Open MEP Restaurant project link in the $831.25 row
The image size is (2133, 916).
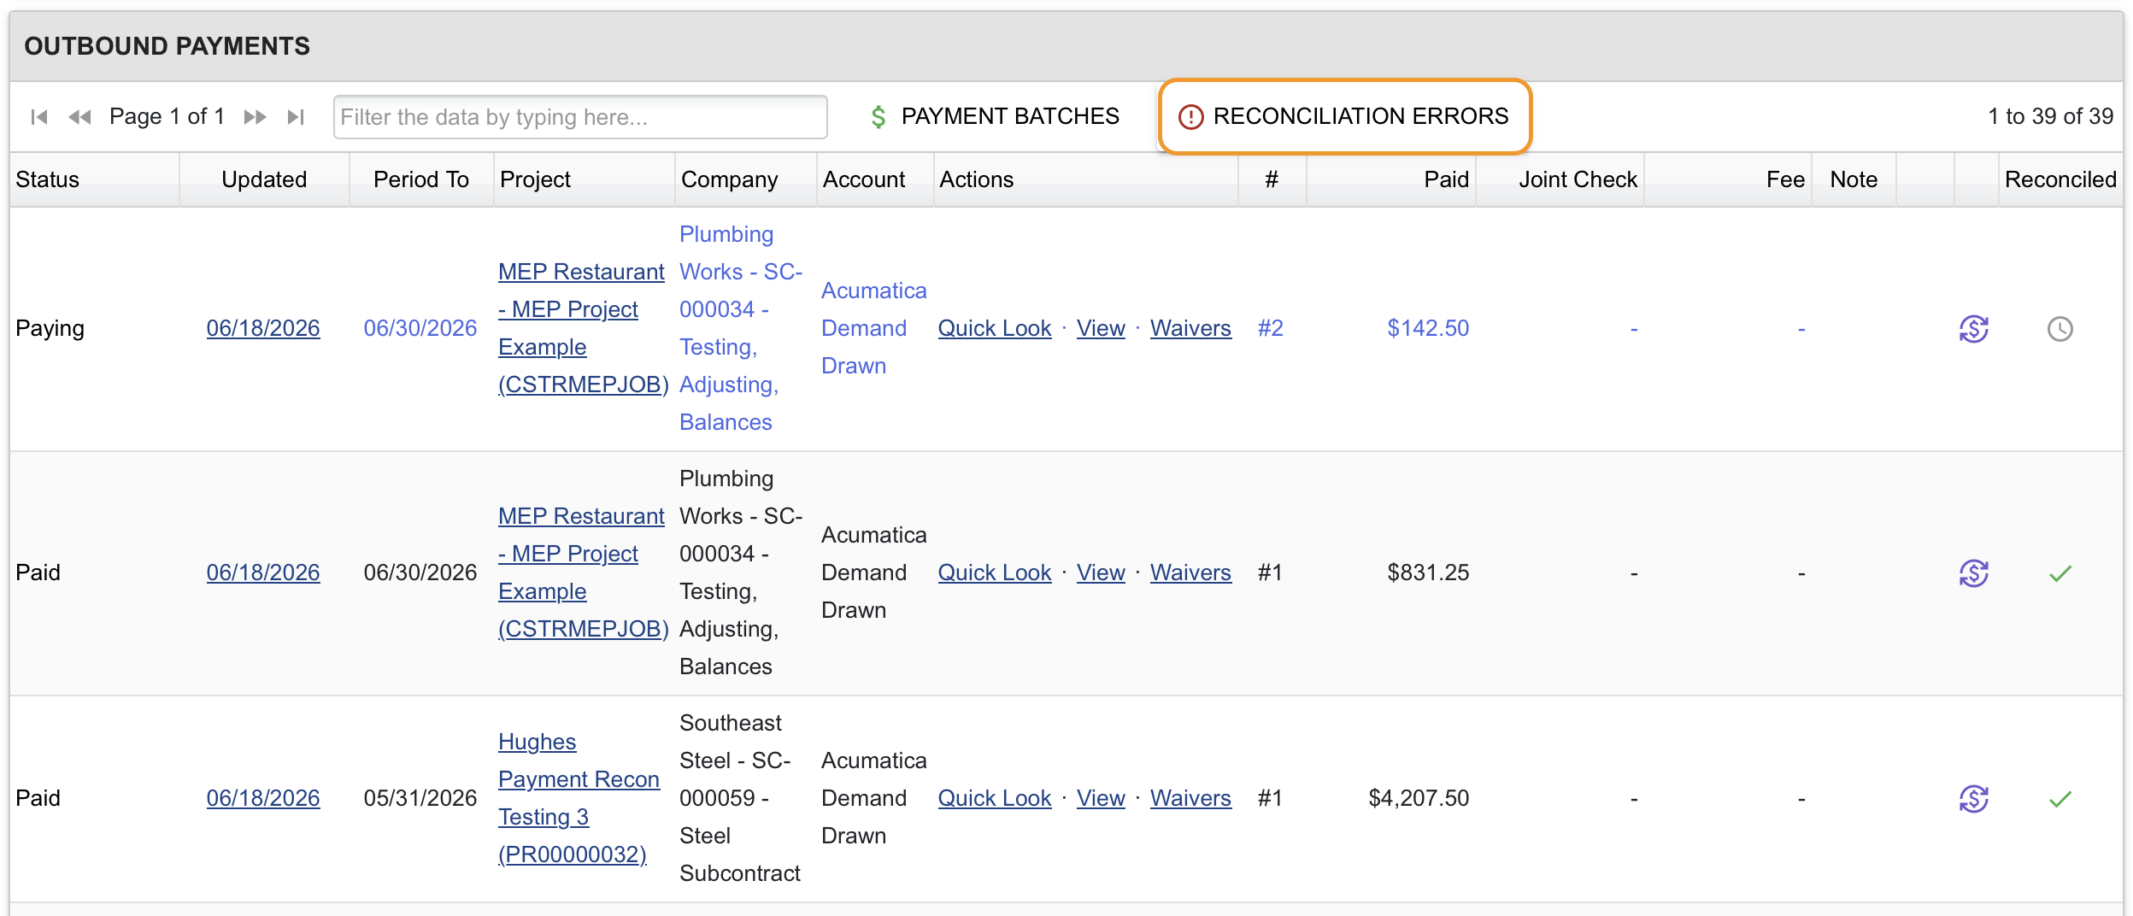pyautogui.click(x=583, y=572)
